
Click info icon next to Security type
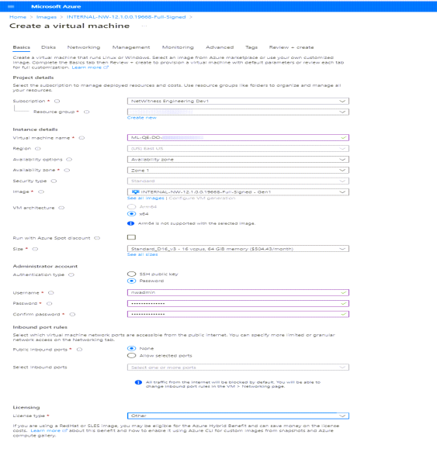tap(54, 181)
